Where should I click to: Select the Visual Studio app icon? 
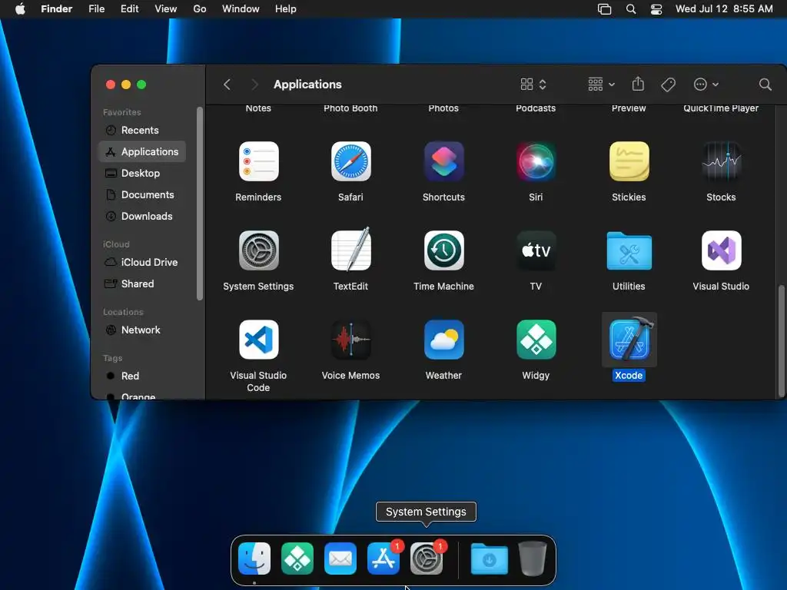click(x=721, y=250)
